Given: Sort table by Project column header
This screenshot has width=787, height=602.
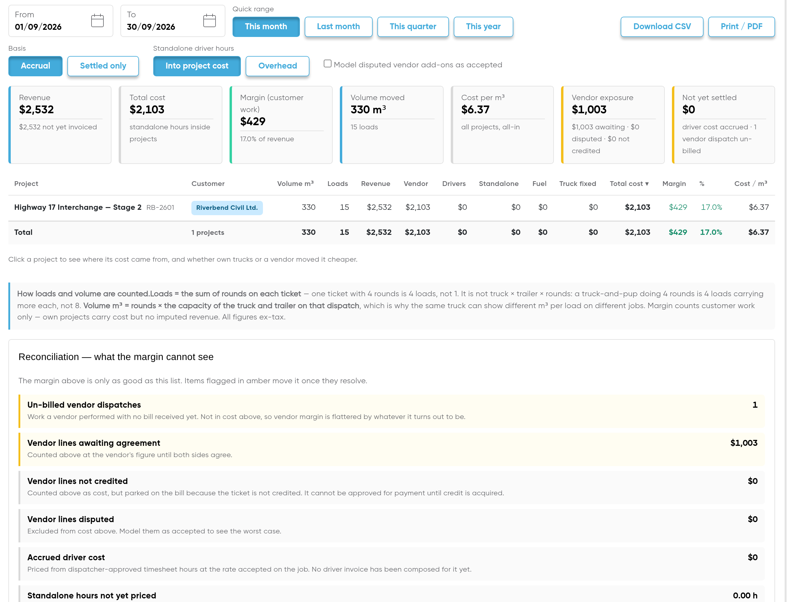Looking at the screenshot, I should click(26, 184).
